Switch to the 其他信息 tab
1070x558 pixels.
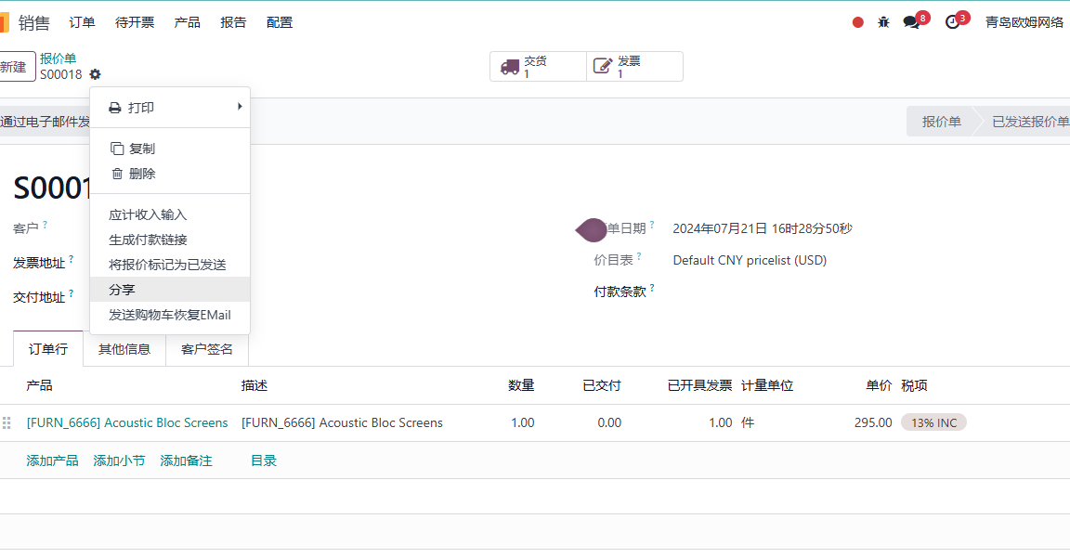point(124,349)
